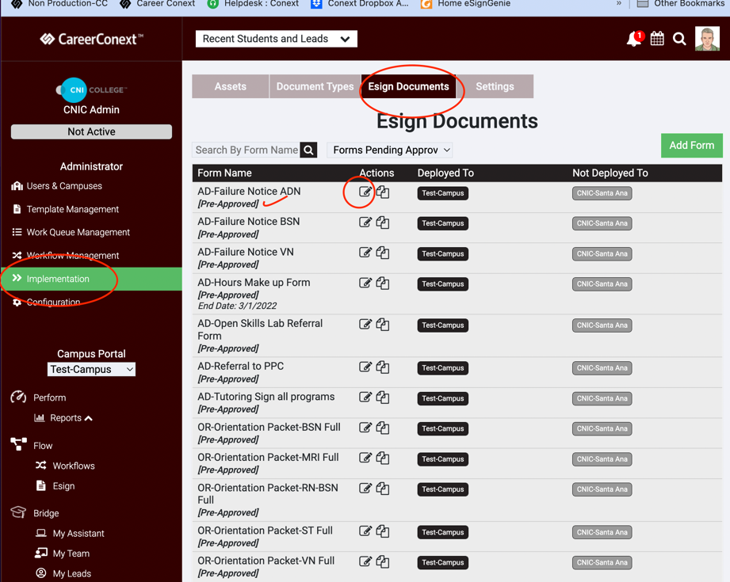The height and width of the screenshot is (582, 730).
Task: Select Implementation in the sidebar
Action: pos(91,279)
